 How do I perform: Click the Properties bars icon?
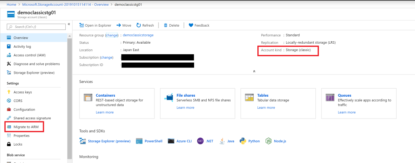(x=9, y=135)
